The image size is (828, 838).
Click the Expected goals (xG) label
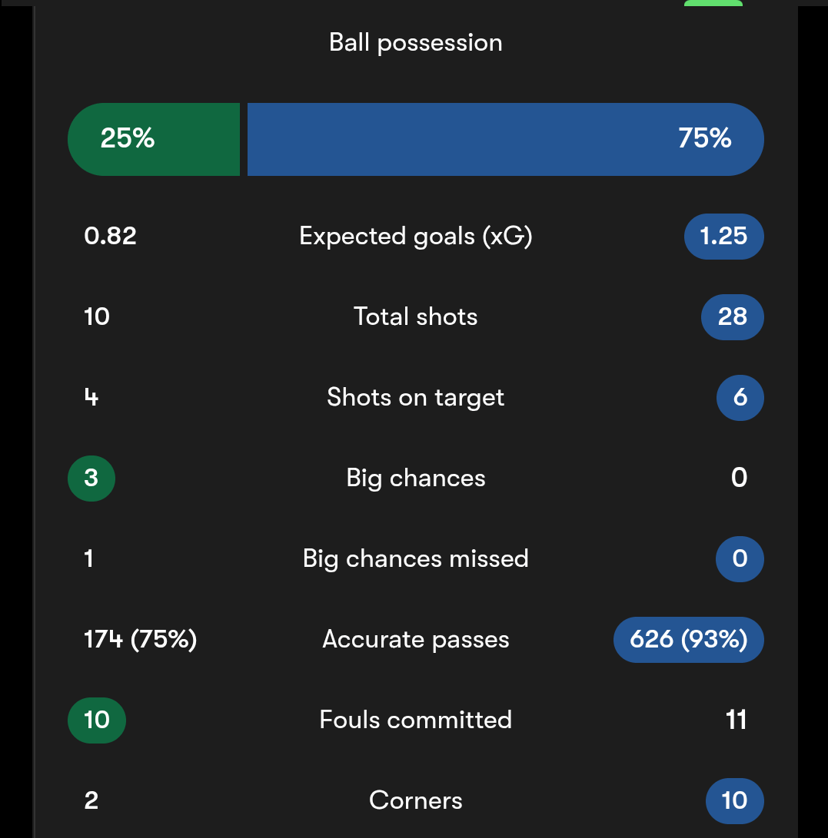point(415,236)
